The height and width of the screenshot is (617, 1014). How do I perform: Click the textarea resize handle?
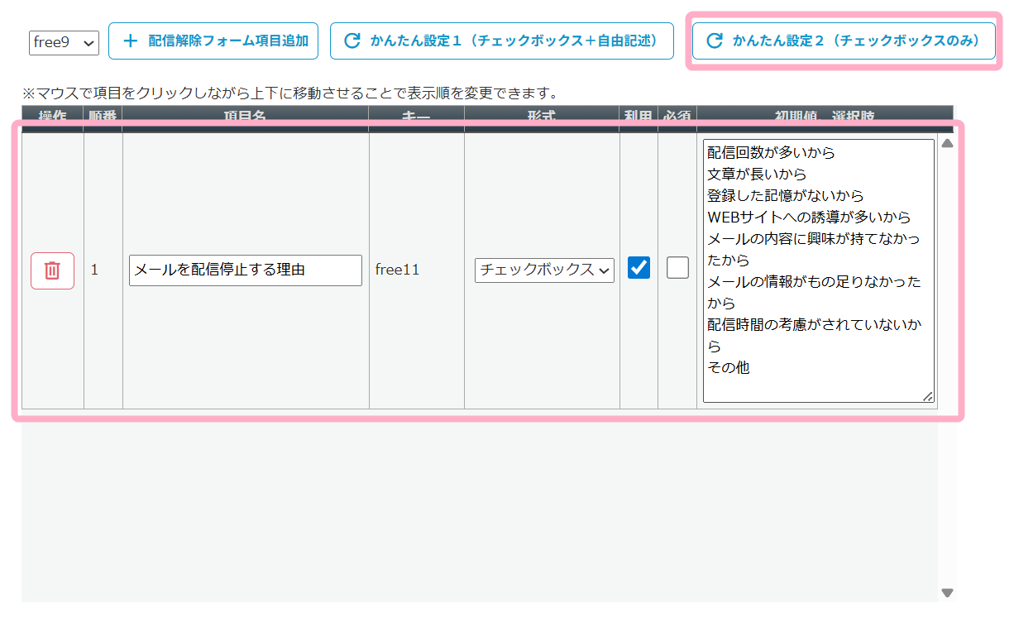pyautogui.click(x=928, y=396)
